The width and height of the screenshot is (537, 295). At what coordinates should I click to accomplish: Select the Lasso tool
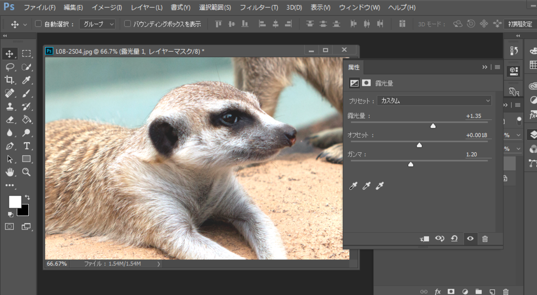9,67
